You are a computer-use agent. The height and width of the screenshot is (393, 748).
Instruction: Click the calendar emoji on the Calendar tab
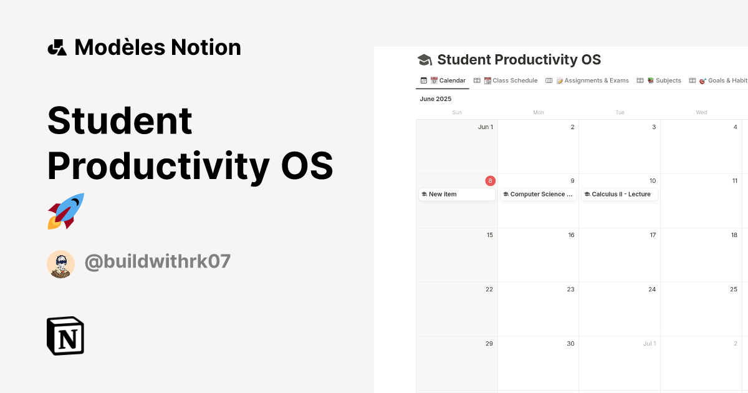[433, 80]
